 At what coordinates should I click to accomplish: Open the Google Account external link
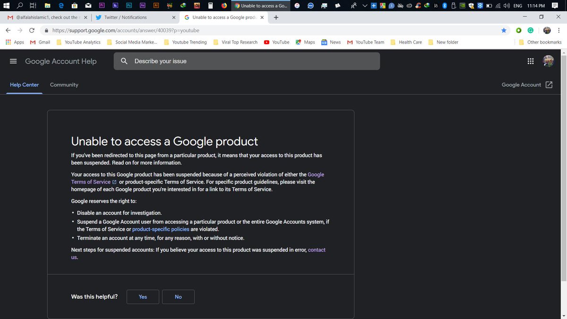[x=527, y=85]
